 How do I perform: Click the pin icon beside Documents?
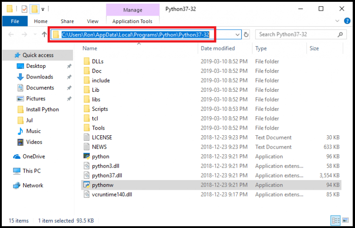click(69, 88)
